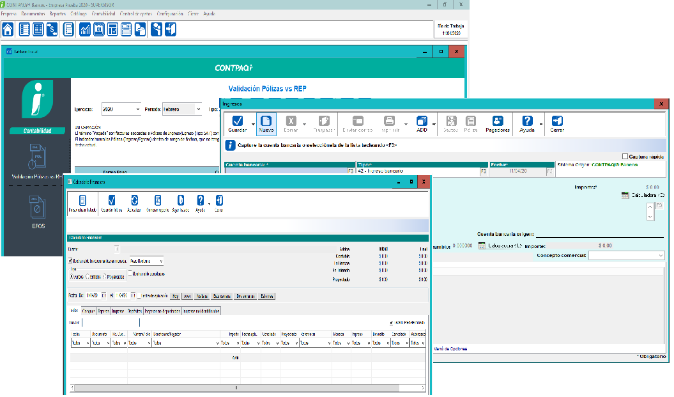Open EFOS in the sidebar
The height and width of the screenshot is (397, 674).
pyautogui.click(x=38, y=212)
